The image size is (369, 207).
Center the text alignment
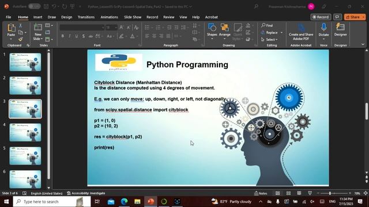[x=154, y=36]
